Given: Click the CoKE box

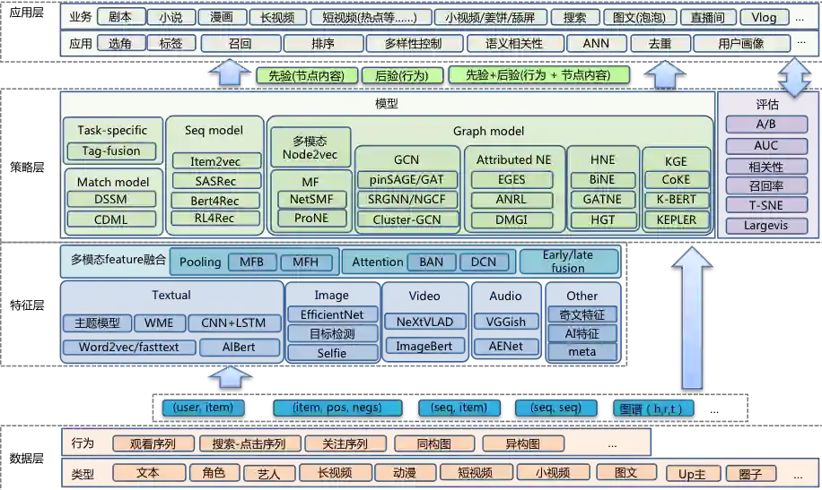Looking at the screenshot, I should (677, 180).
